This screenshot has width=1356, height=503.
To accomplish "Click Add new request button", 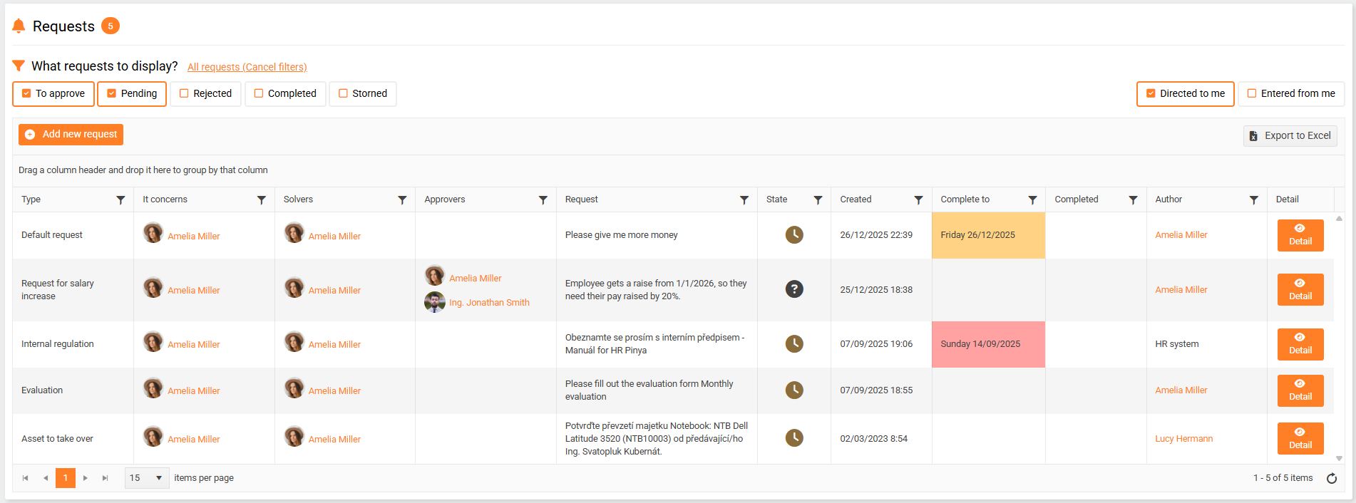I will tap(71, 135).
